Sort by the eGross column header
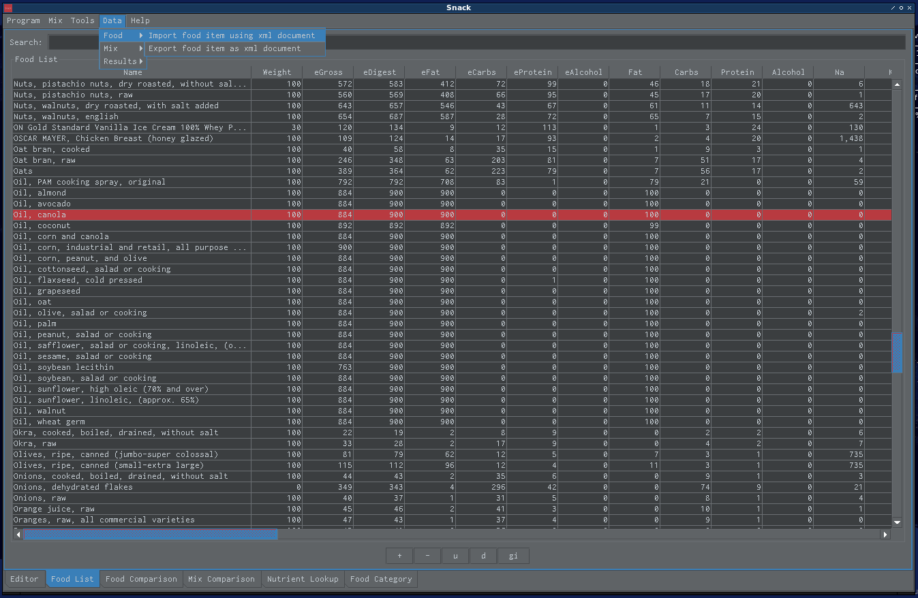The image size is (918, 598). [328, 72]
